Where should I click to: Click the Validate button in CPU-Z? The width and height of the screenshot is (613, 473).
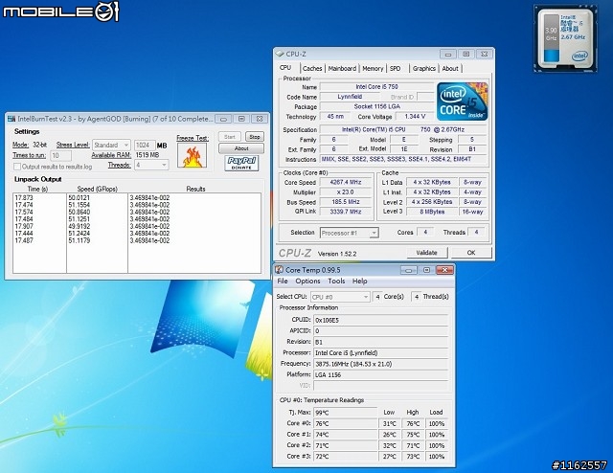[x=426, y=253]
